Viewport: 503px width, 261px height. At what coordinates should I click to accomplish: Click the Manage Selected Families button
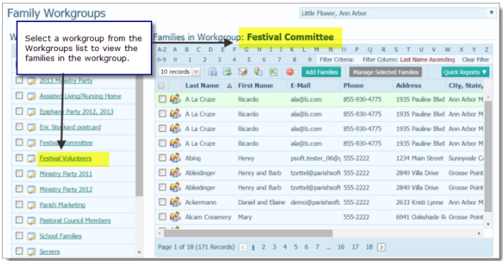click(386, 72)
